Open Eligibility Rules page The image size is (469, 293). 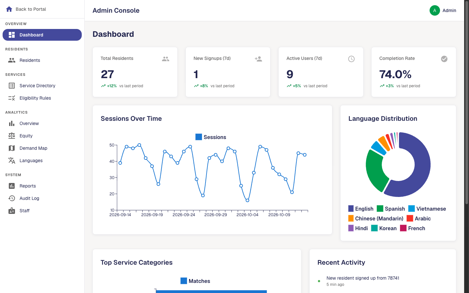[x=42, y=98]
